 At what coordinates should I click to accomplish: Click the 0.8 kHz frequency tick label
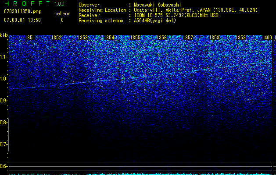[x=4, y=122]
